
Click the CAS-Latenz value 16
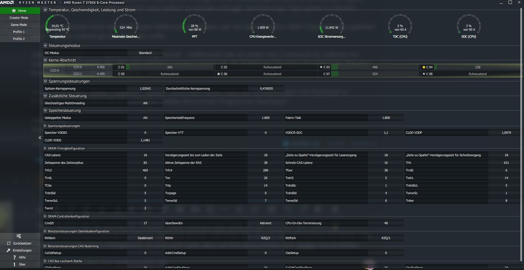pyautogui.click(x=145, y=155)
